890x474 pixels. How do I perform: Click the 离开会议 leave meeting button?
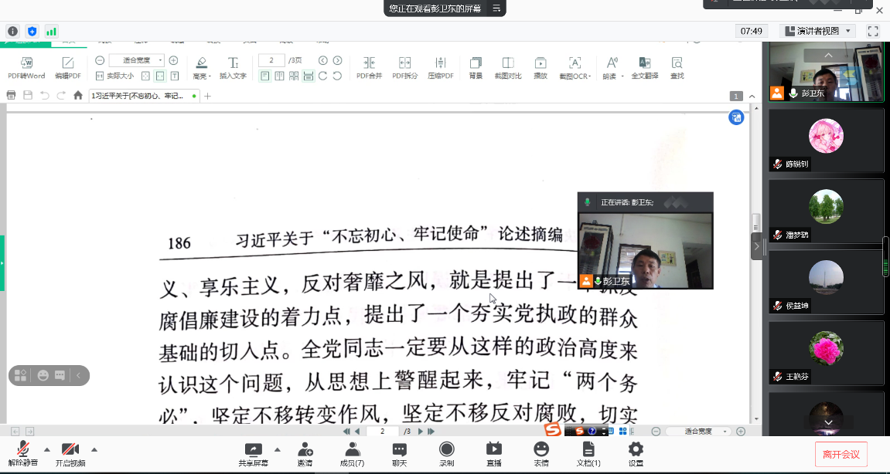(x=841, y=454)
